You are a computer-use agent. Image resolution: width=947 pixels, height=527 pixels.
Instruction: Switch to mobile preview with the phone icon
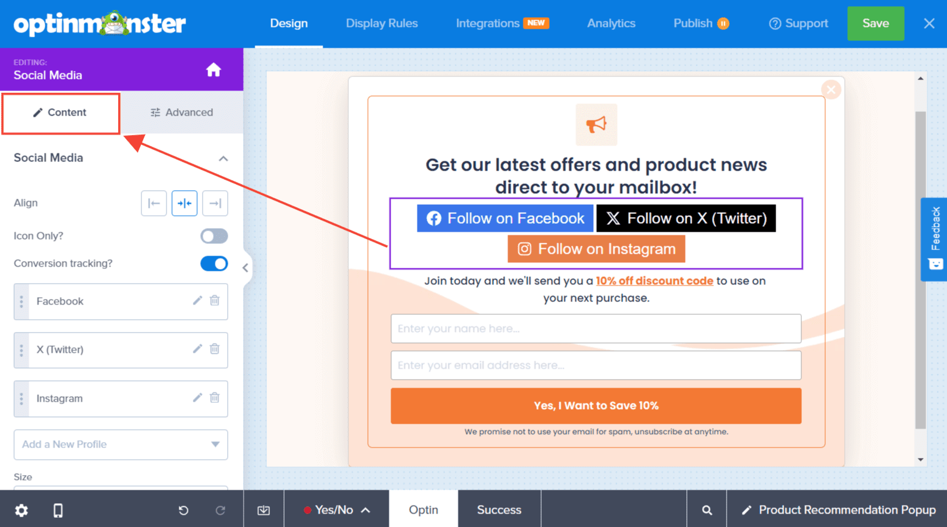coord(58,510)
